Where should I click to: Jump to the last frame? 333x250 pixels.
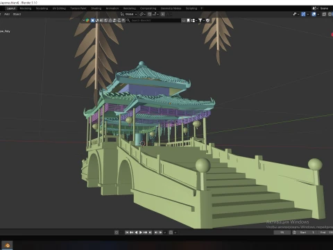[x=150, y=233]
